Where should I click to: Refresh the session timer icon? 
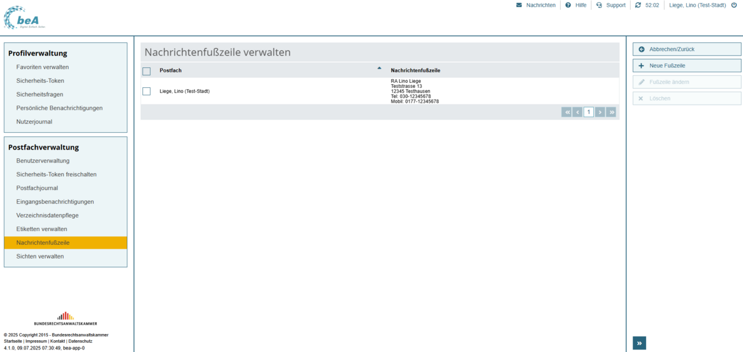click(638, 5)
